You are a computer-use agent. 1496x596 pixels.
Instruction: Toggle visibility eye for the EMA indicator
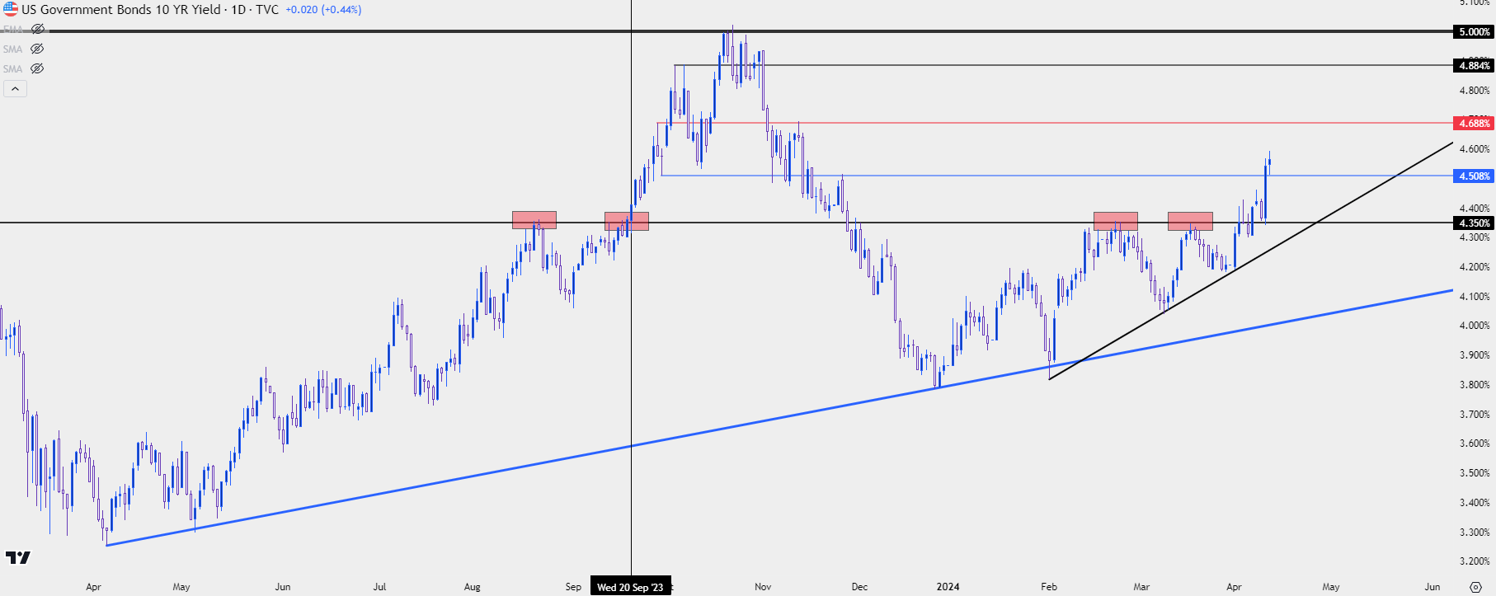pos(37,29)
